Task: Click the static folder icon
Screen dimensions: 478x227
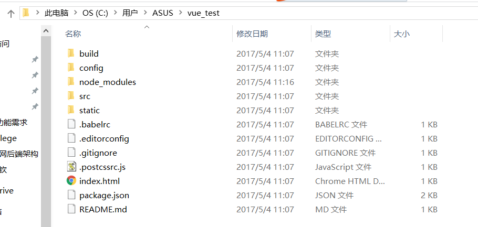Action: (x=71, y=110)
